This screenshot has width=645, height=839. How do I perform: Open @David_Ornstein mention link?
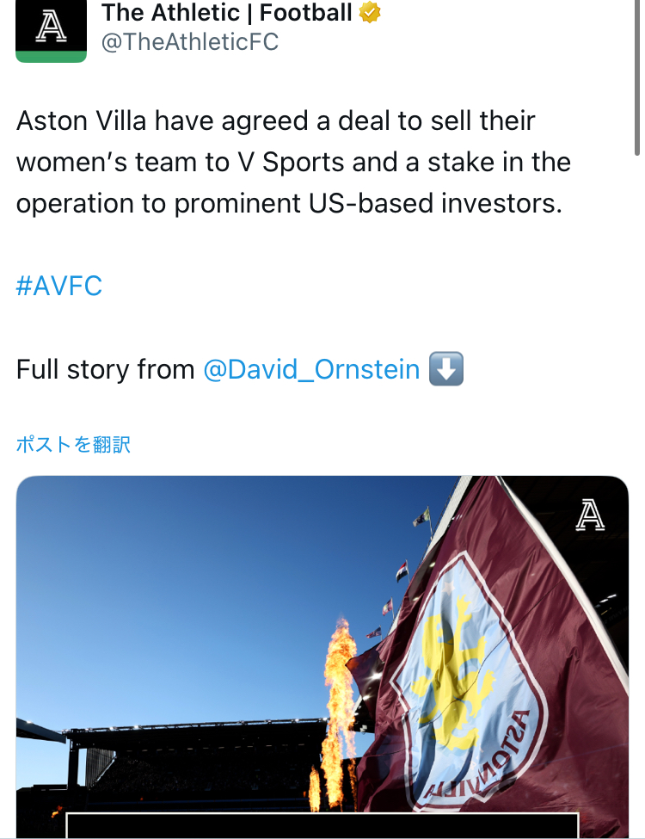coord(311,369)
